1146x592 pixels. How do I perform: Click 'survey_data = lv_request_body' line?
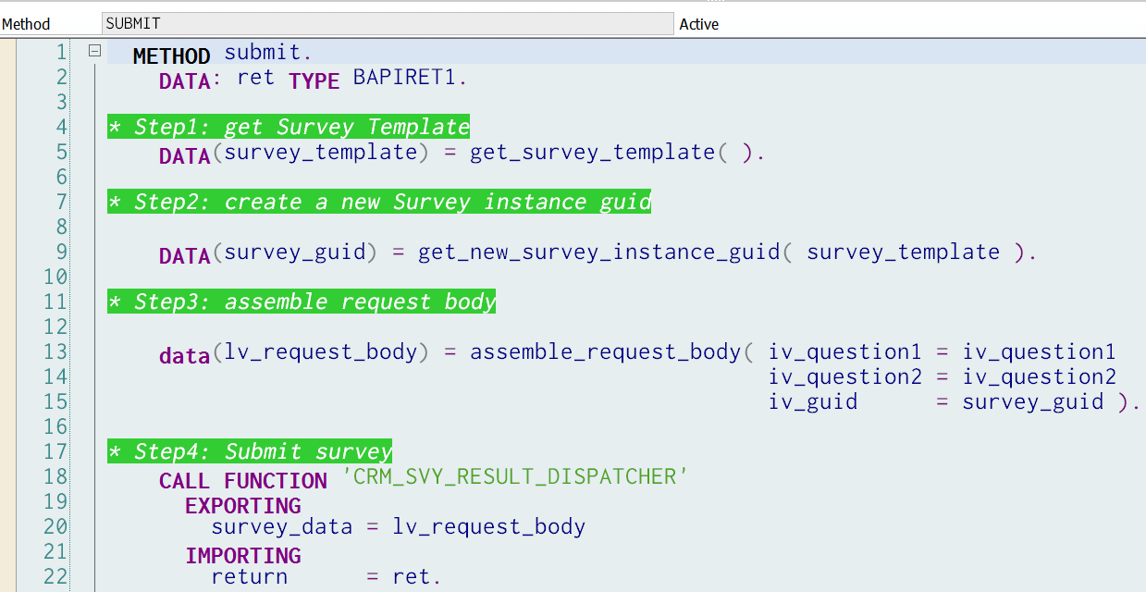pos(399,526)
